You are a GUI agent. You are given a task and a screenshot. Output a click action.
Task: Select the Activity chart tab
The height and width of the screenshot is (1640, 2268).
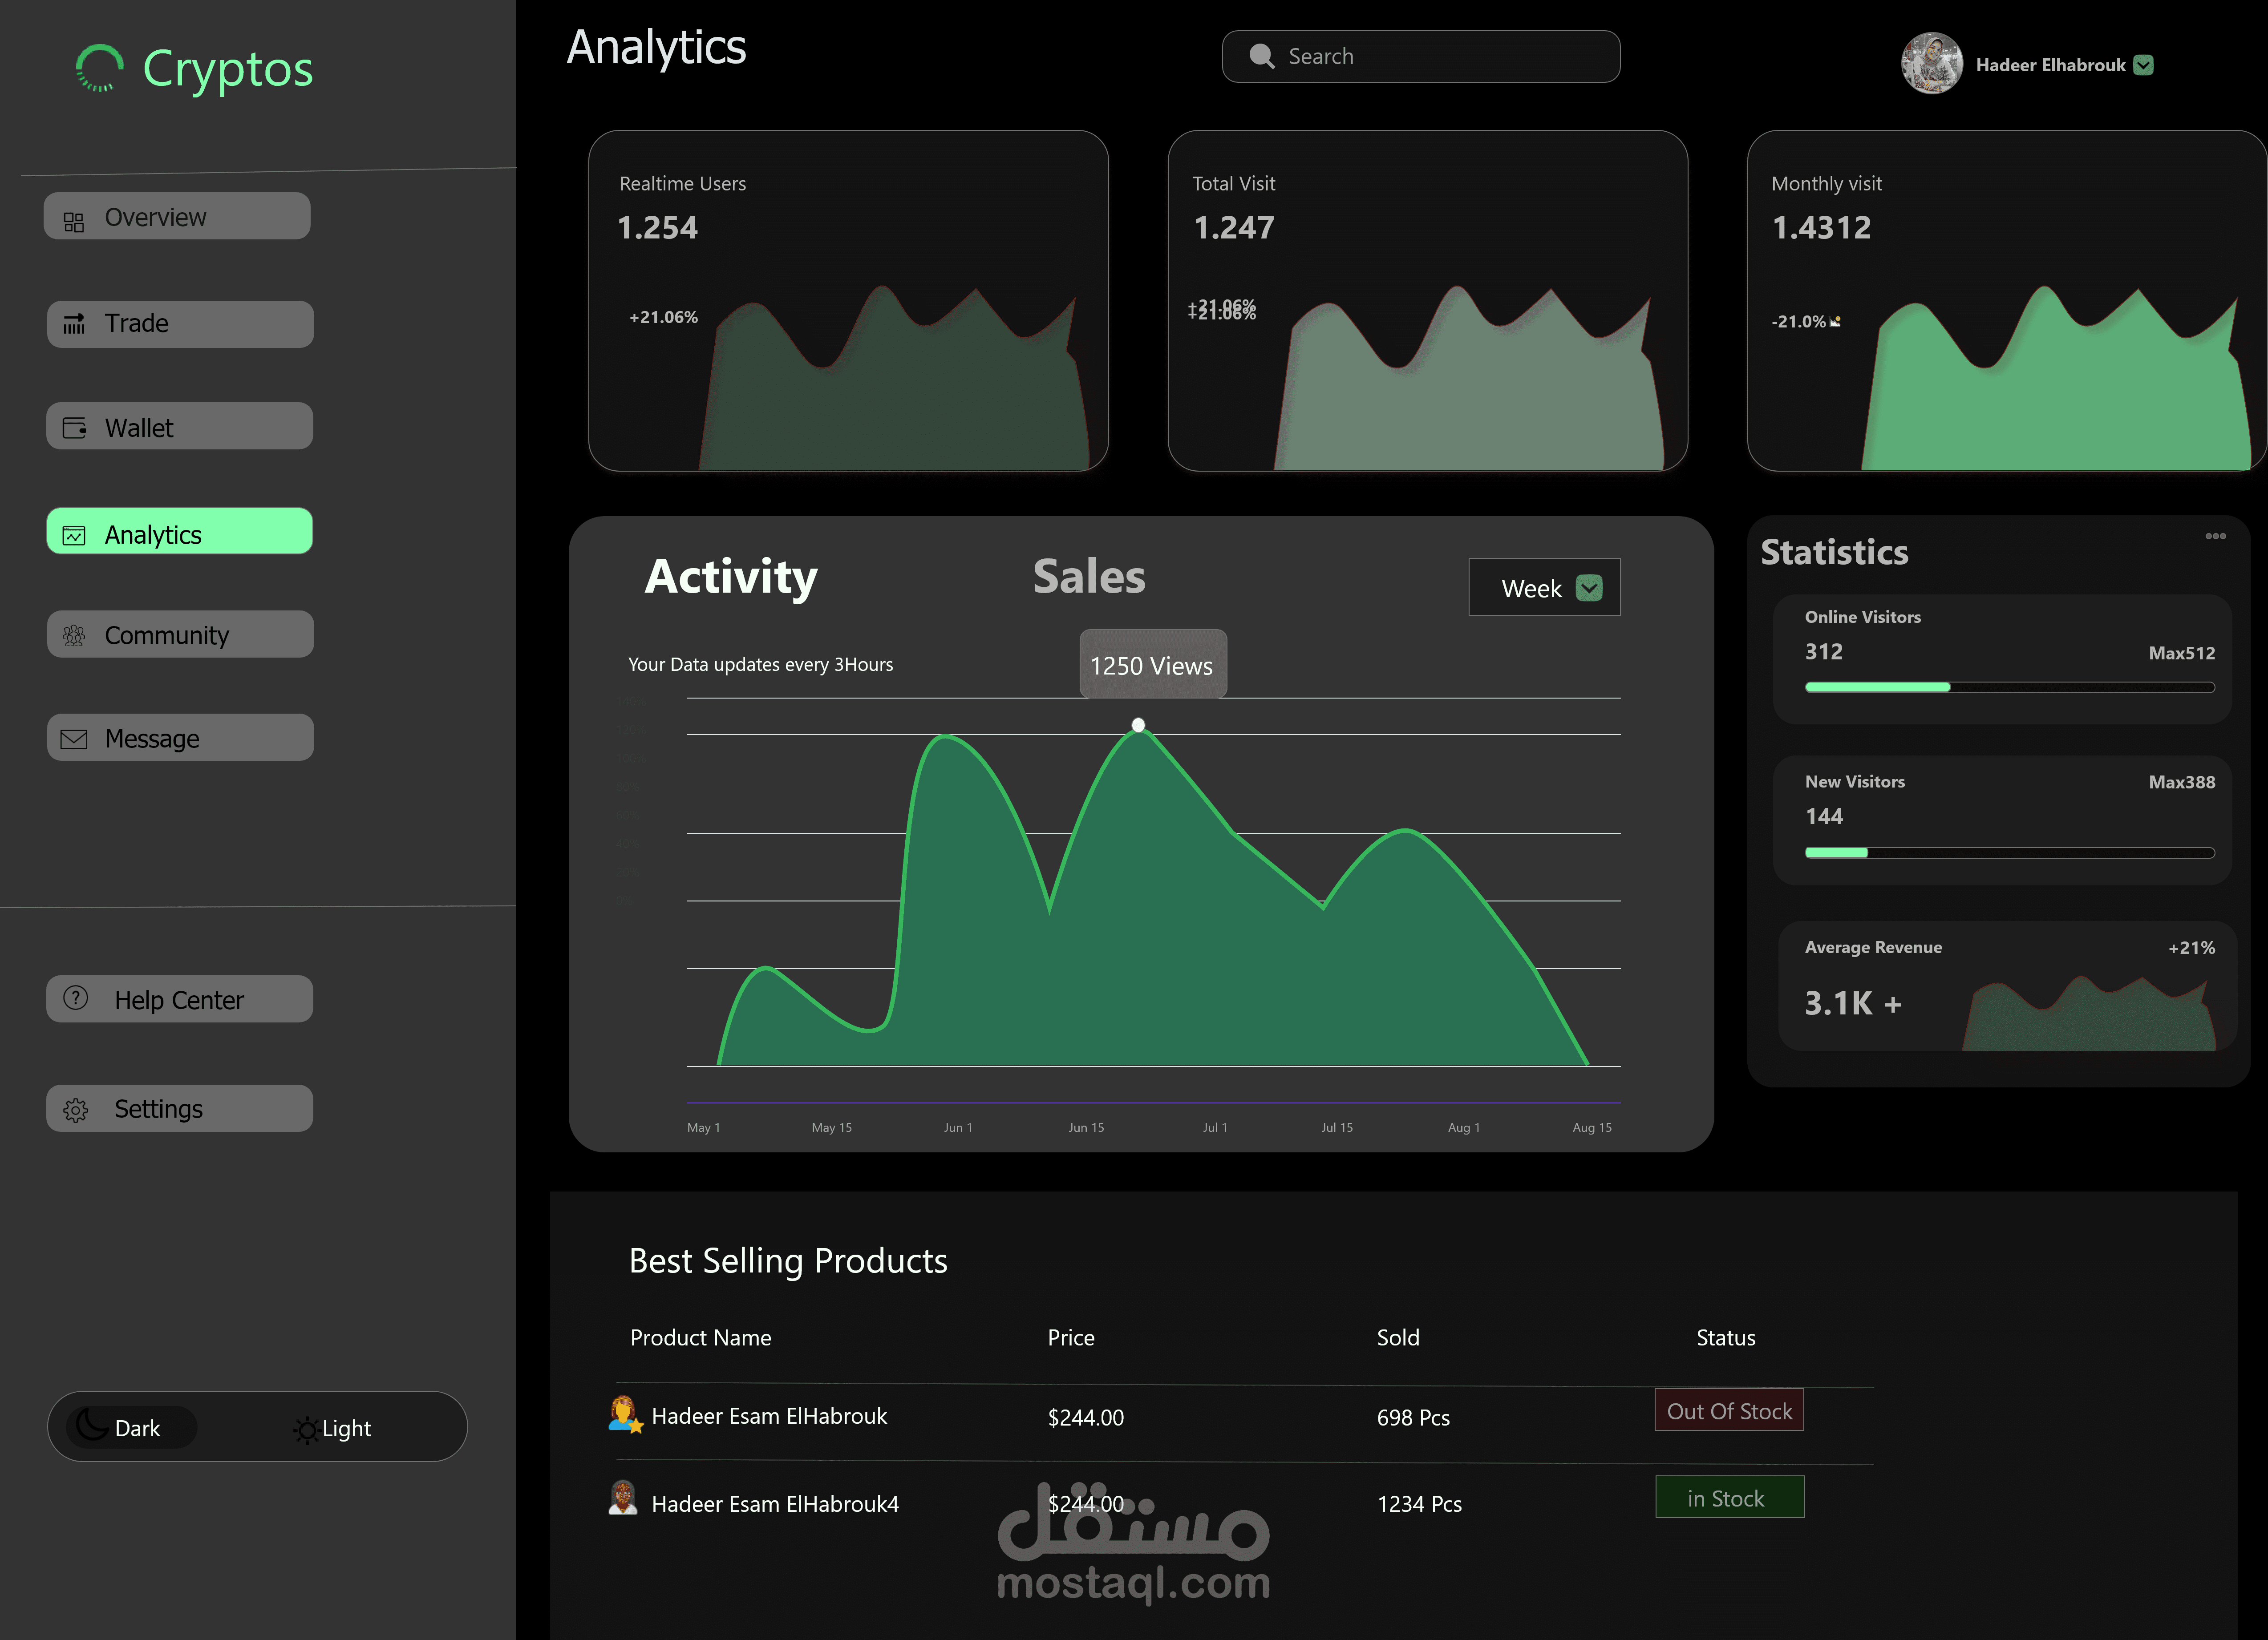coord(731,577)
